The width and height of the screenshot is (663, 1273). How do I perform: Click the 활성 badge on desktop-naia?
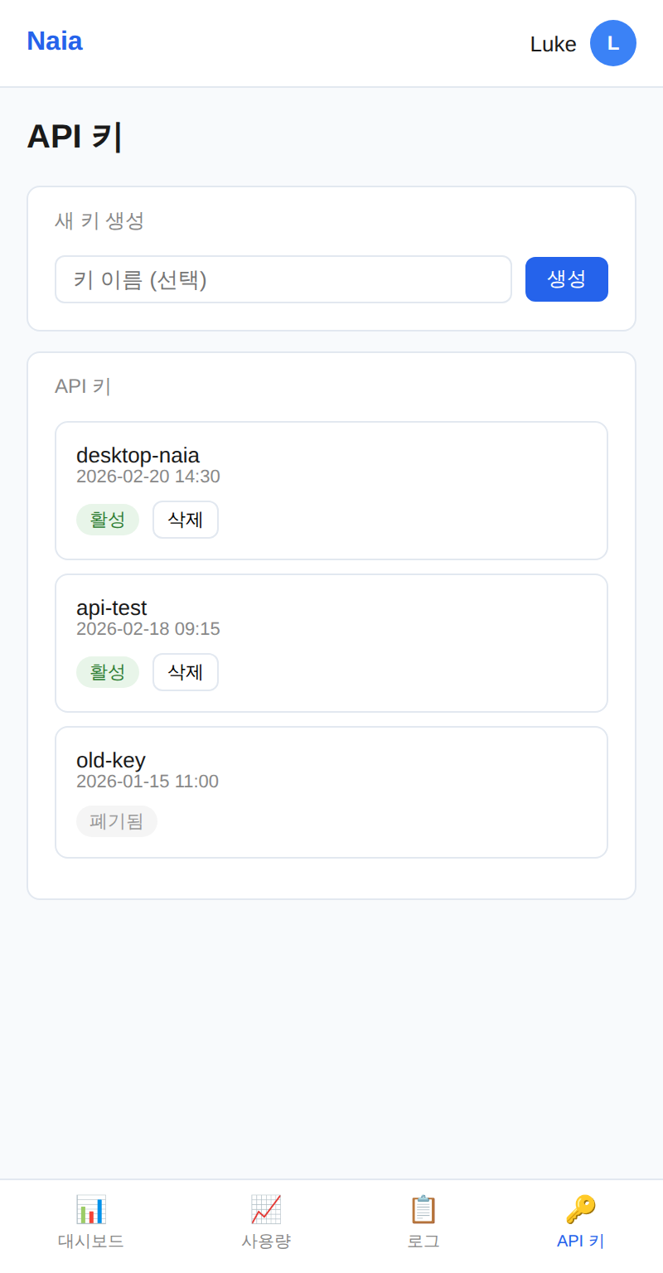tap(108, 520)
